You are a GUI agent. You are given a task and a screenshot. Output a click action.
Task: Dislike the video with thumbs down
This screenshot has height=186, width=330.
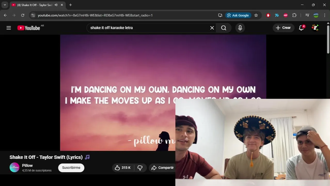tap(140, 168)
